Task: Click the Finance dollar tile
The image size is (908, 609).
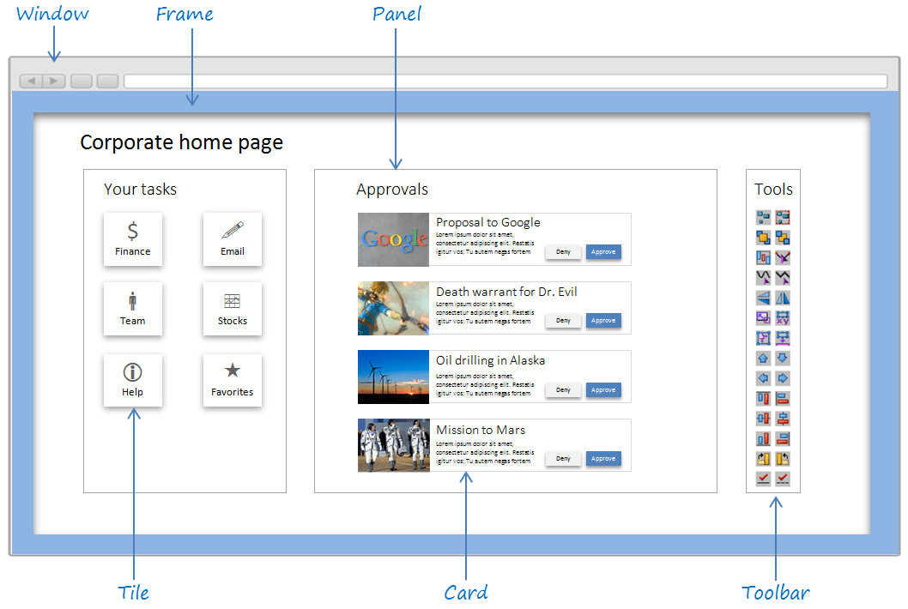Action: (133, 238)
